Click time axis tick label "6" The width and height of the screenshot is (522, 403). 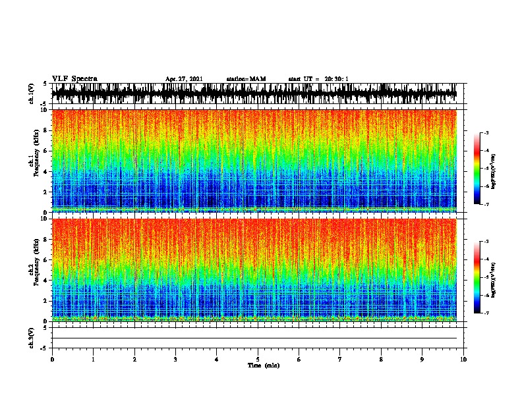coord(299,360)
